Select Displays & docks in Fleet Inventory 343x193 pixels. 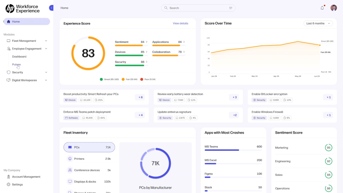(89, 181)
